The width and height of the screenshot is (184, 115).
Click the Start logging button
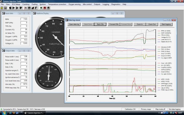(x=166, y=24)
